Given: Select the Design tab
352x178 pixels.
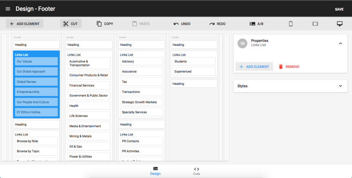Looking at the screenshot, I should point(156,171).
